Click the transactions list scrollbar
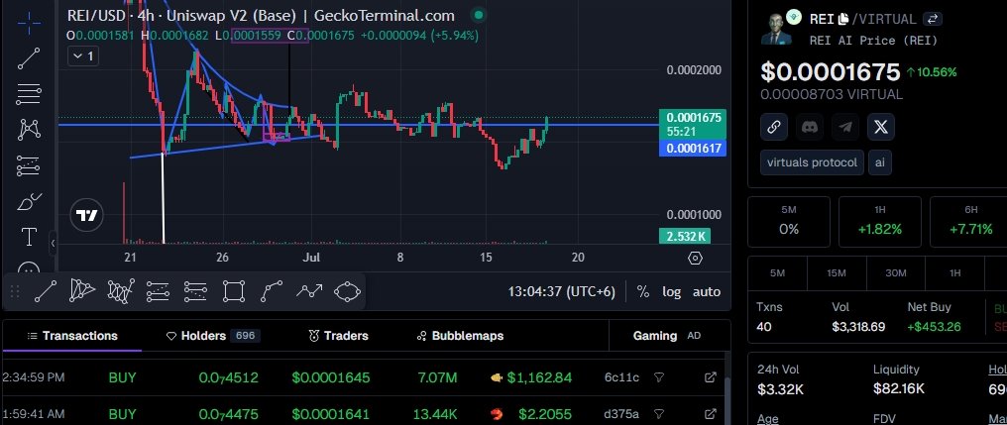 click(x=727, y=401)
